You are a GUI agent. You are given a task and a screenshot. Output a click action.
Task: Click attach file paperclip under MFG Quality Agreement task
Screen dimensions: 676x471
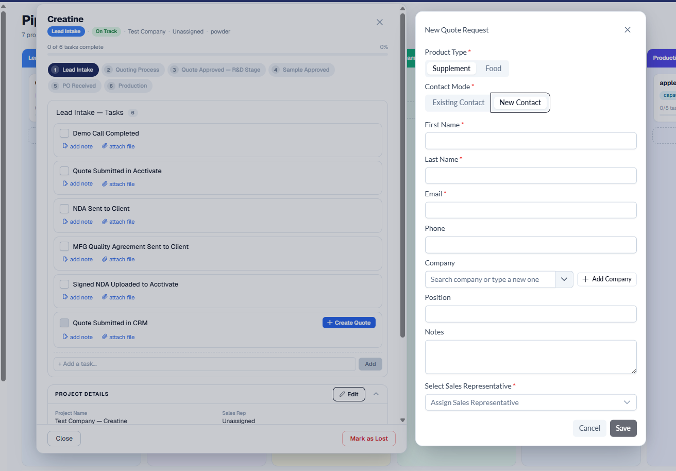point(105,259)
